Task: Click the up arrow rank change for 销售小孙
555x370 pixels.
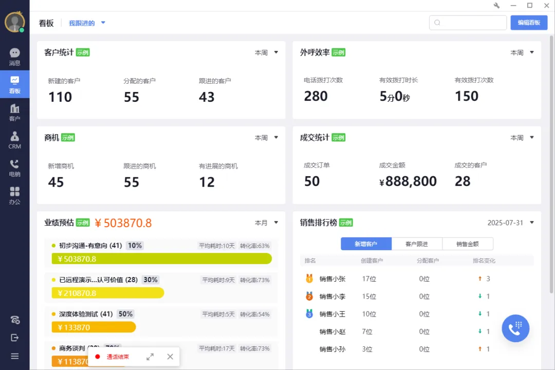Action: (x=480, y=349)
